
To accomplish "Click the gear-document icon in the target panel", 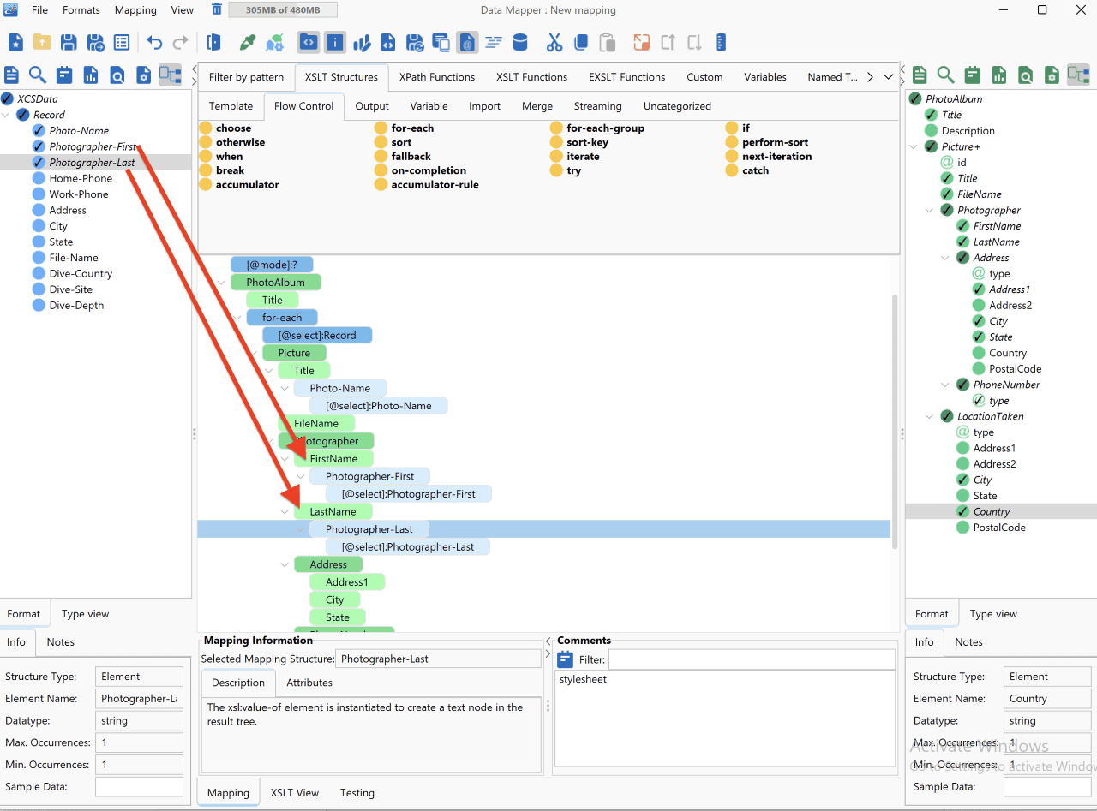I will coord(1052,75).
